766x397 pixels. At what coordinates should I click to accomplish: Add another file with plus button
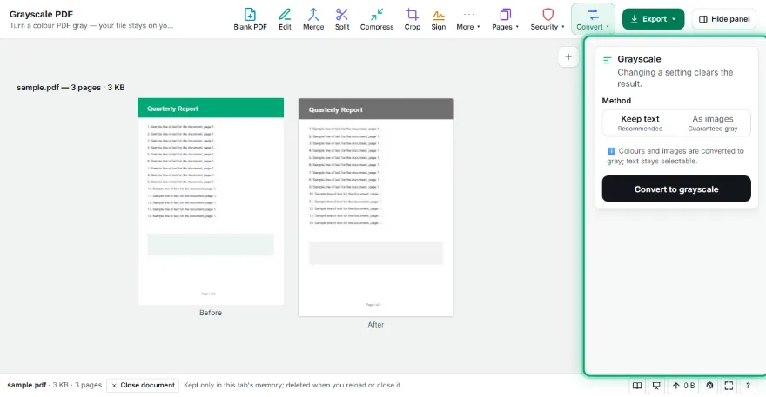pos(568,57)
